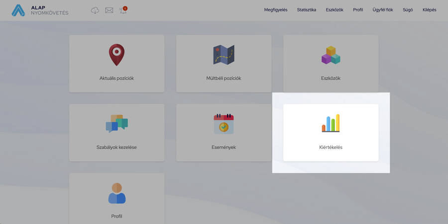The image size is (448, 224).
Task: Click the bar chart Kiértékelés icon
Action: pos(331,123)
